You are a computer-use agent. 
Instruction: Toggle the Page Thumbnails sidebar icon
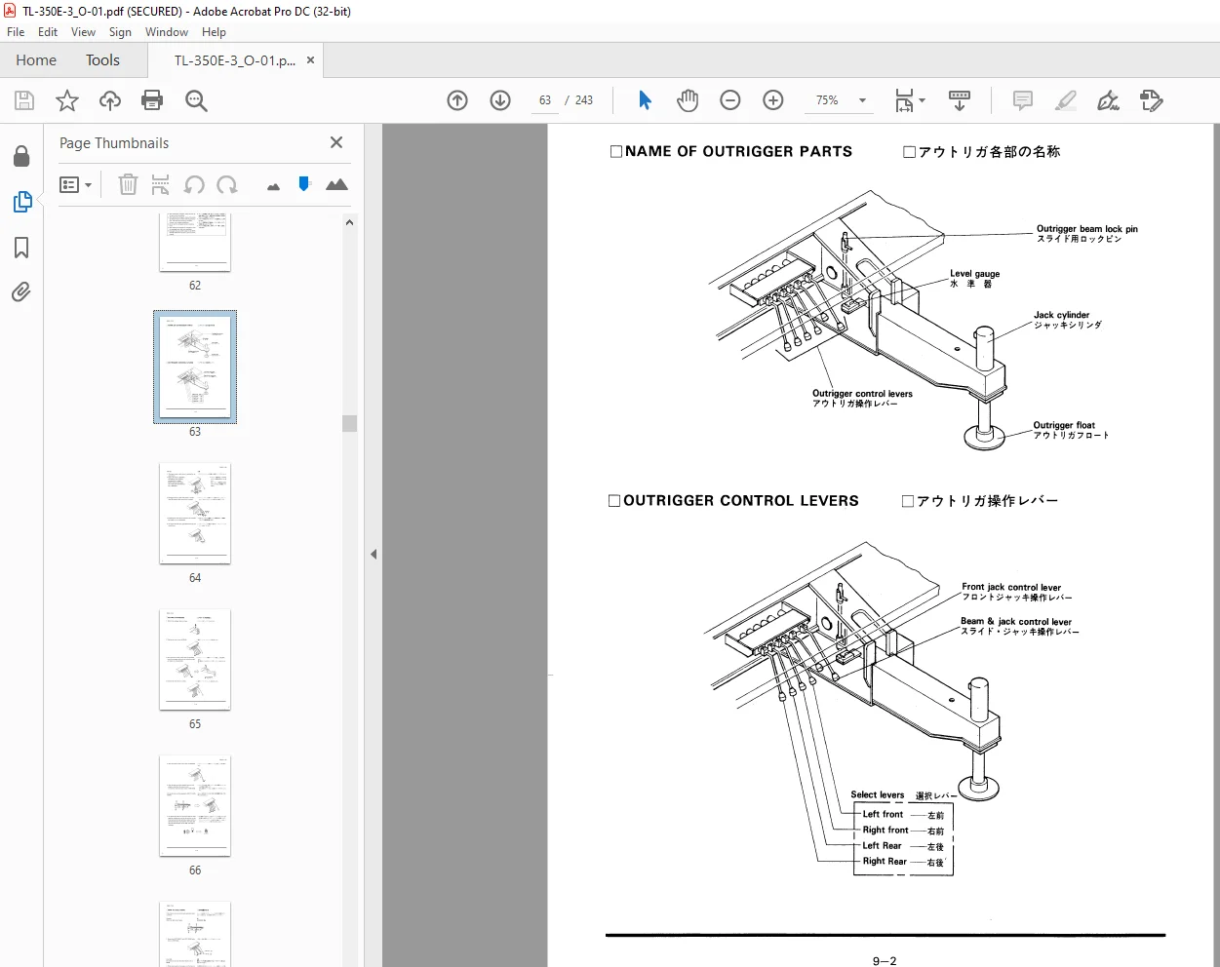click(x=21, y=202)
